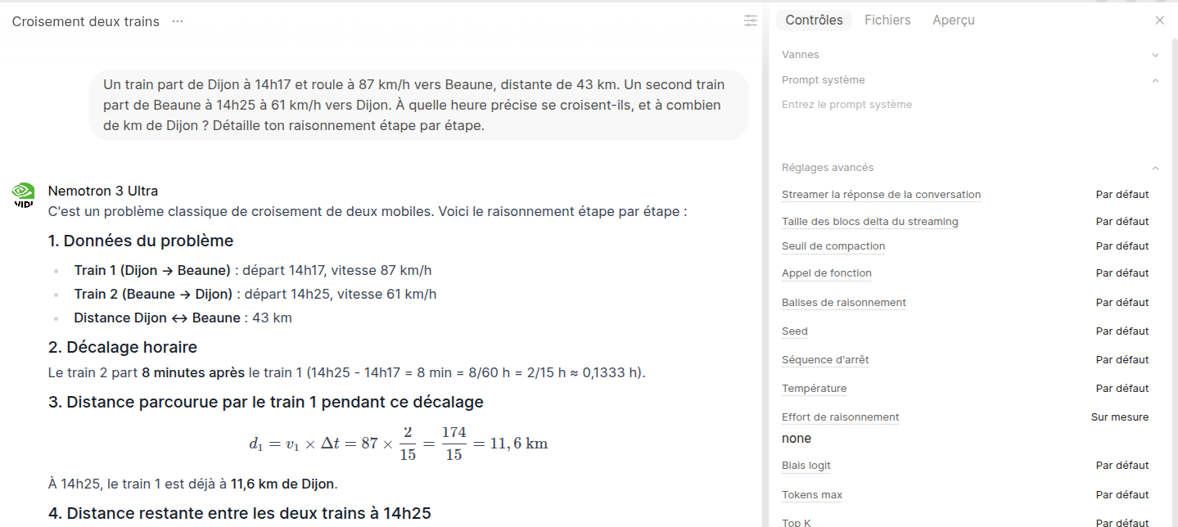
Task: Change Température from its "Par défaut" value
Action: pos(1122,389)
